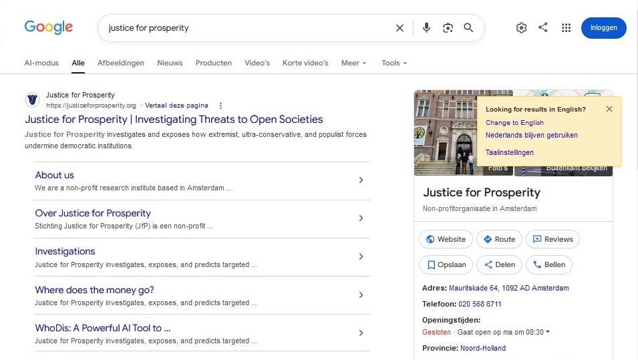
Task: Clear the search query with X icon
Action: click(x=400, y=27)
